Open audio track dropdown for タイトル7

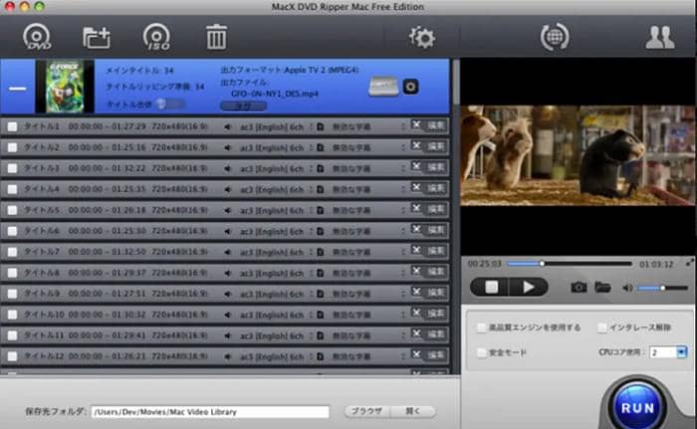(311, 253)
